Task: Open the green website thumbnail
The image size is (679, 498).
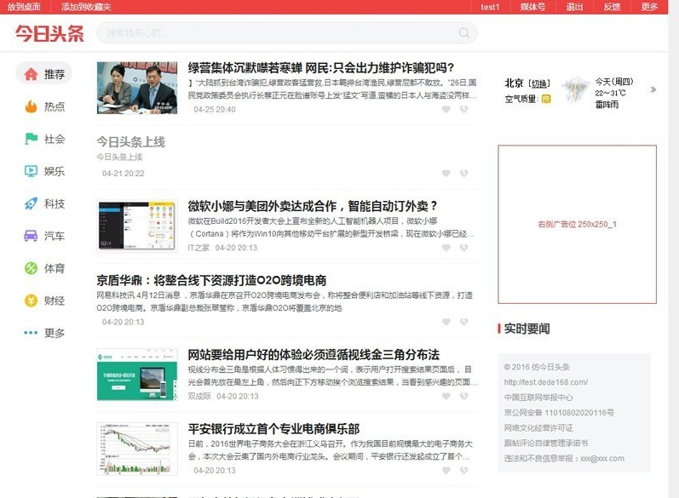Action: (137, 375)
